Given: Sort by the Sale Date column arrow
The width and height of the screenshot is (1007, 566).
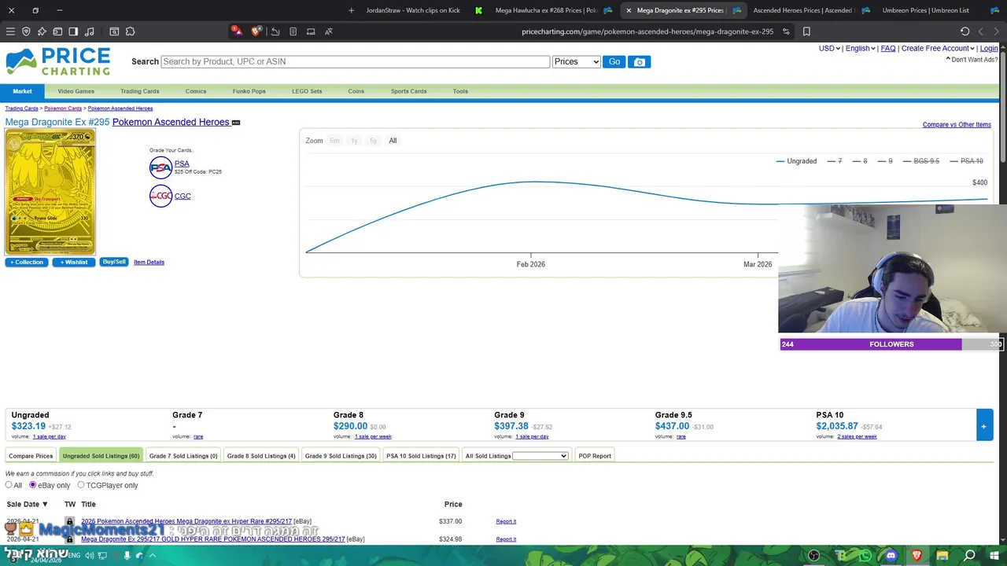Looking at the screenshot, I should (45, 504).
